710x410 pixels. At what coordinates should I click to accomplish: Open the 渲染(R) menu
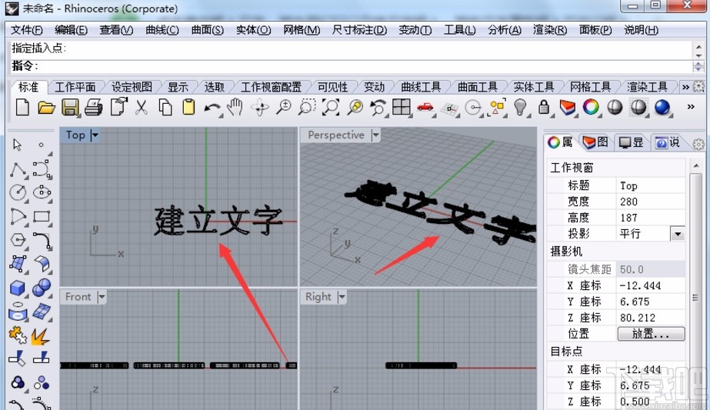[x=550, y=30]
